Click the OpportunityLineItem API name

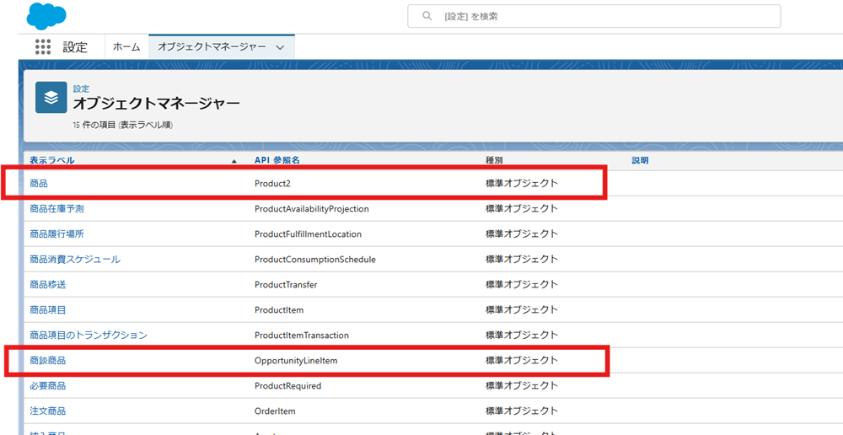[296, 360]
